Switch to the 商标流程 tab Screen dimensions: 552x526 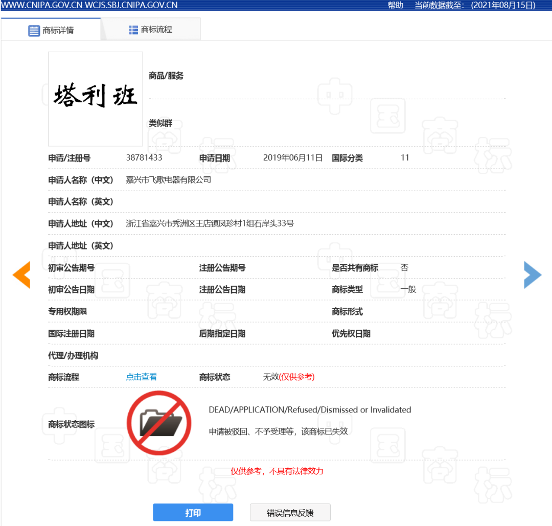(151, 29)
